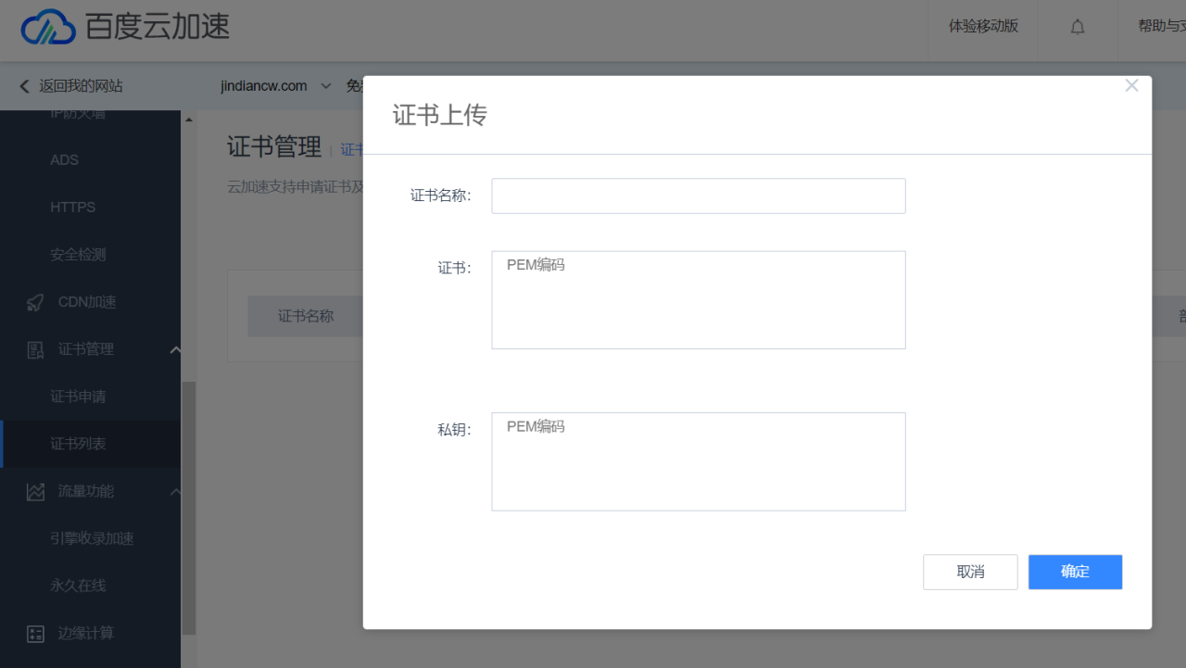Click inside the 证书名称 input field
The width and height of the screenshot is (1186, 668).
(x=698, y=195)
